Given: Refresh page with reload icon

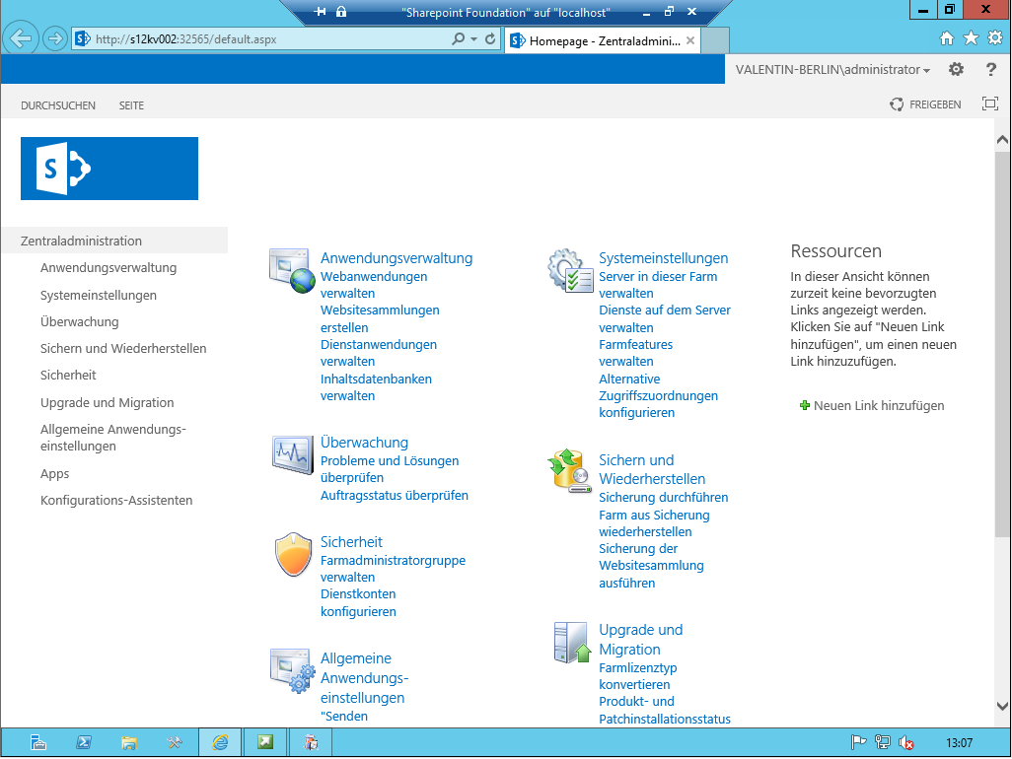Looking at the screenshot, I should click(x=490, y=38).
